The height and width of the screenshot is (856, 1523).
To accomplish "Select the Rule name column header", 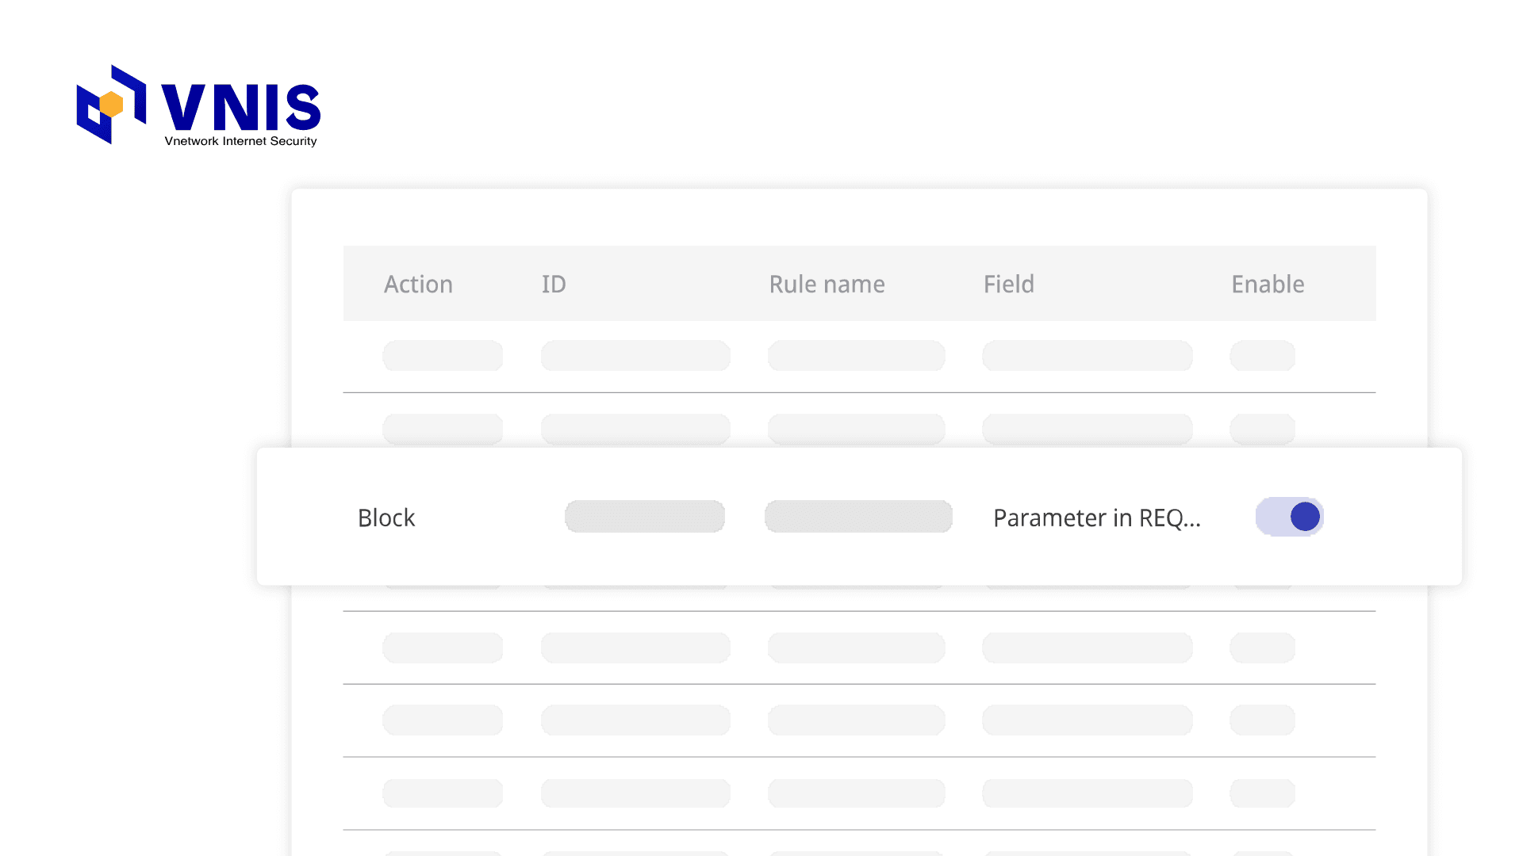I will [x=827, y=284].
